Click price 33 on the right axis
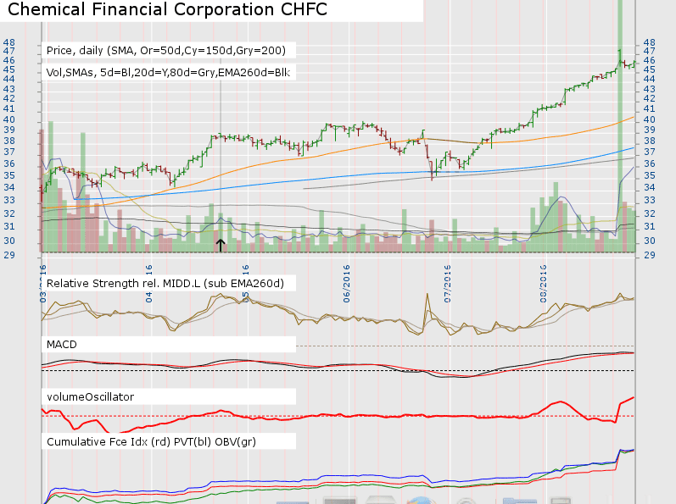 pos(649,200)
